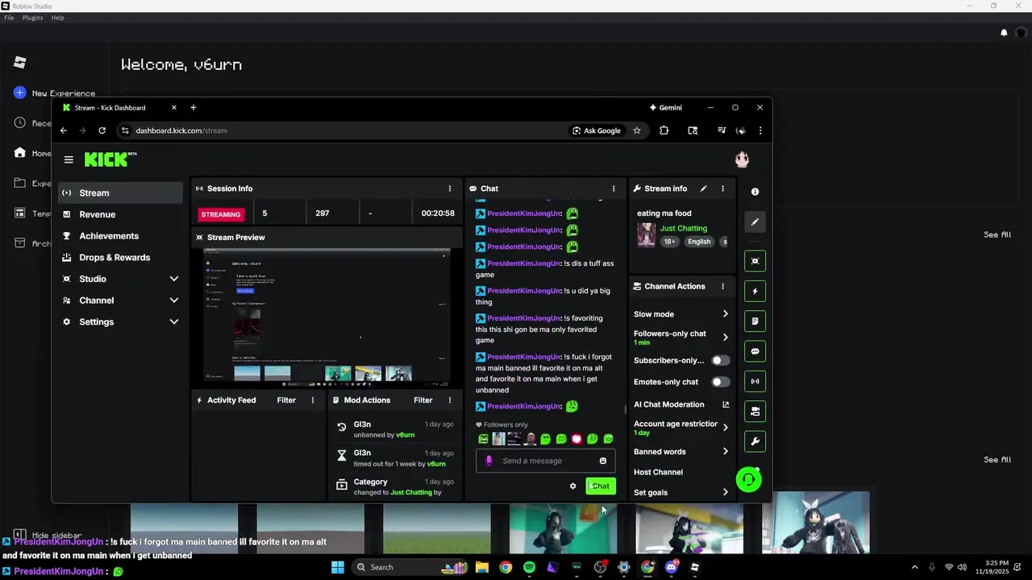The image size is (1032, 580).
Task: Click Host Channel action
Action: [x=658, y=472]
